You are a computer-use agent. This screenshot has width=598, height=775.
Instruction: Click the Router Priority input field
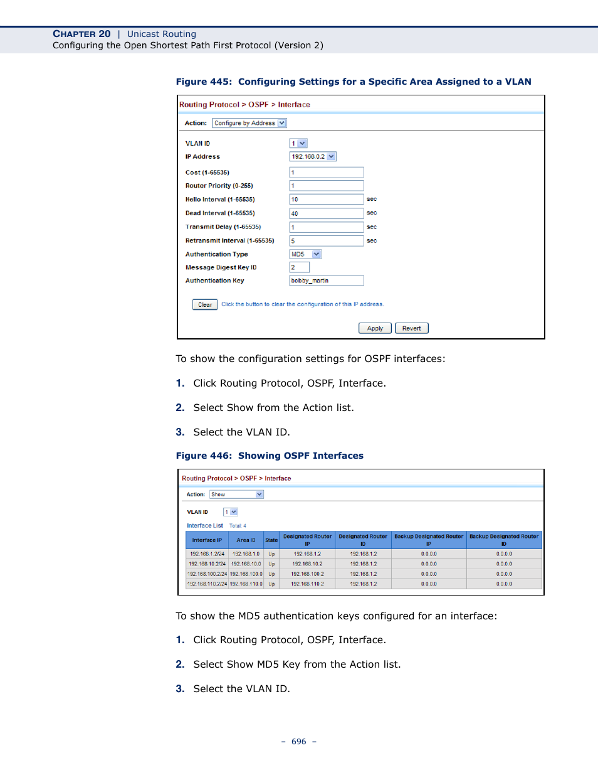tap(327, 186)
